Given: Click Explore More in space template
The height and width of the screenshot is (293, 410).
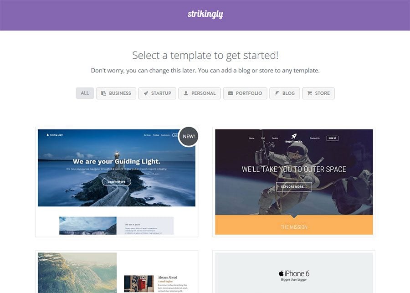Looking at the screenshot, I should coord(294,187).
